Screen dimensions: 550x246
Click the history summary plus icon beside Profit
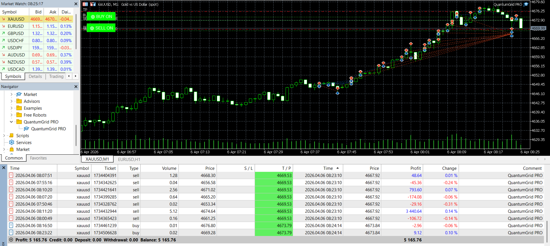[x=11, y=240]
